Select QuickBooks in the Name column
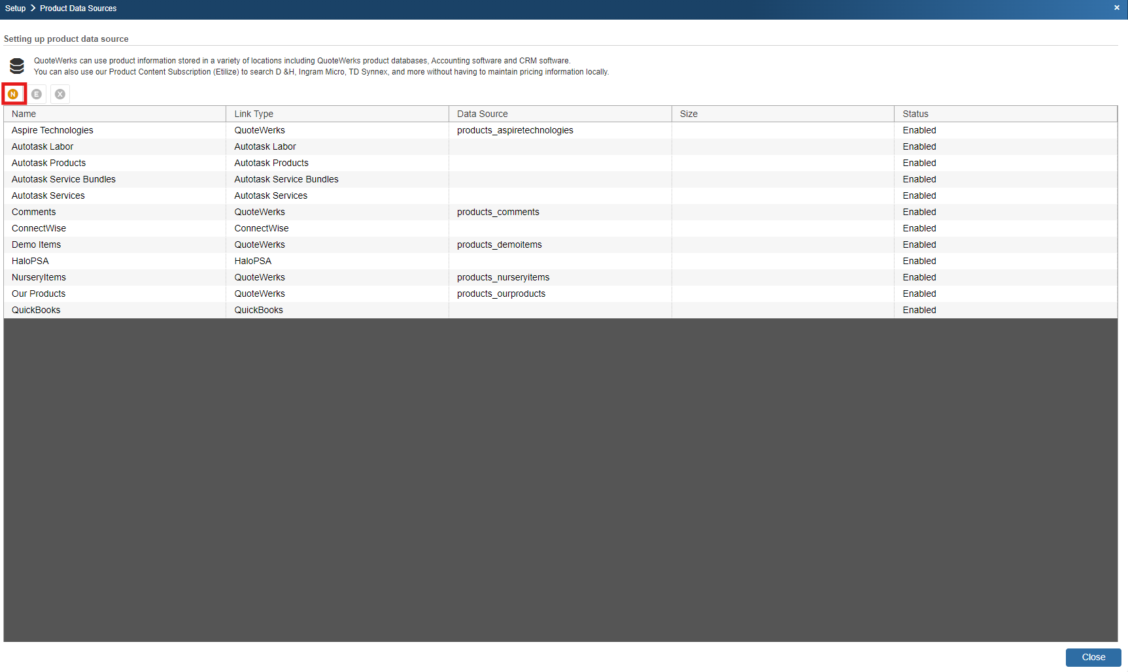This screenshot has width=1128, height=672. pyautogui.click(x=36, y=310)
